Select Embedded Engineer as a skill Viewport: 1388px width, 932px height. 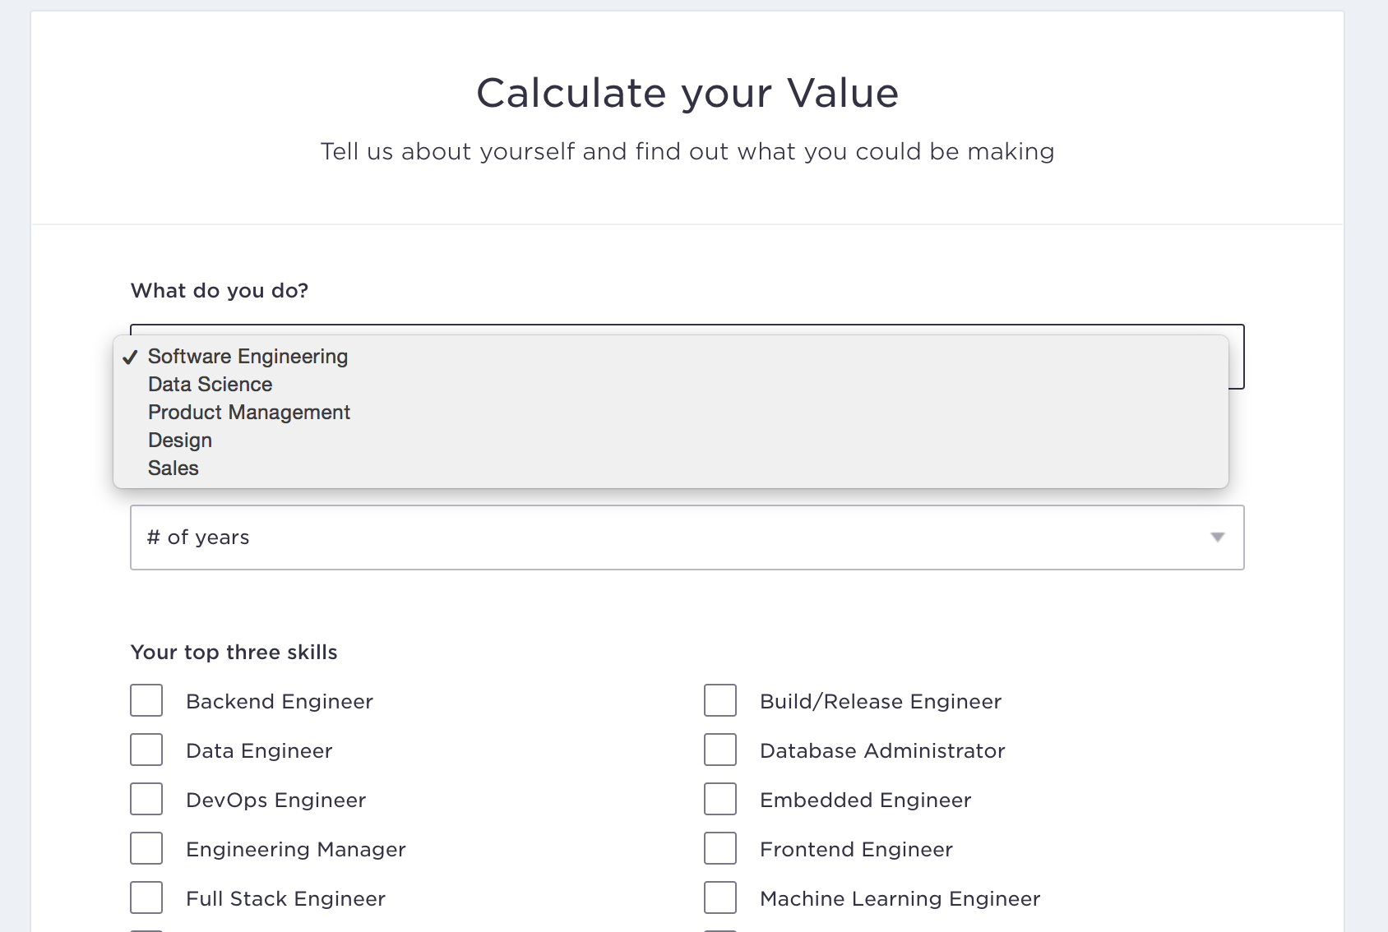[719, 799]
